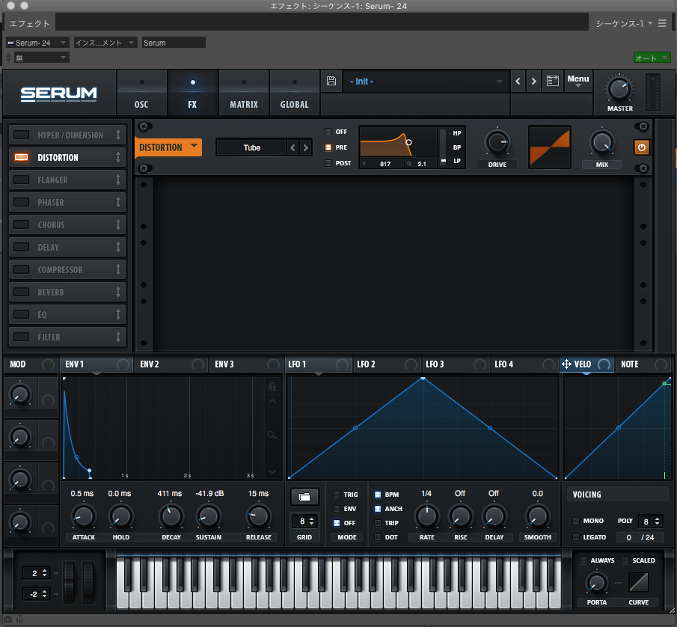Click the save preset floppy disk icon
The height and width of the screenshot is (627, 677).
pos(331,81)
